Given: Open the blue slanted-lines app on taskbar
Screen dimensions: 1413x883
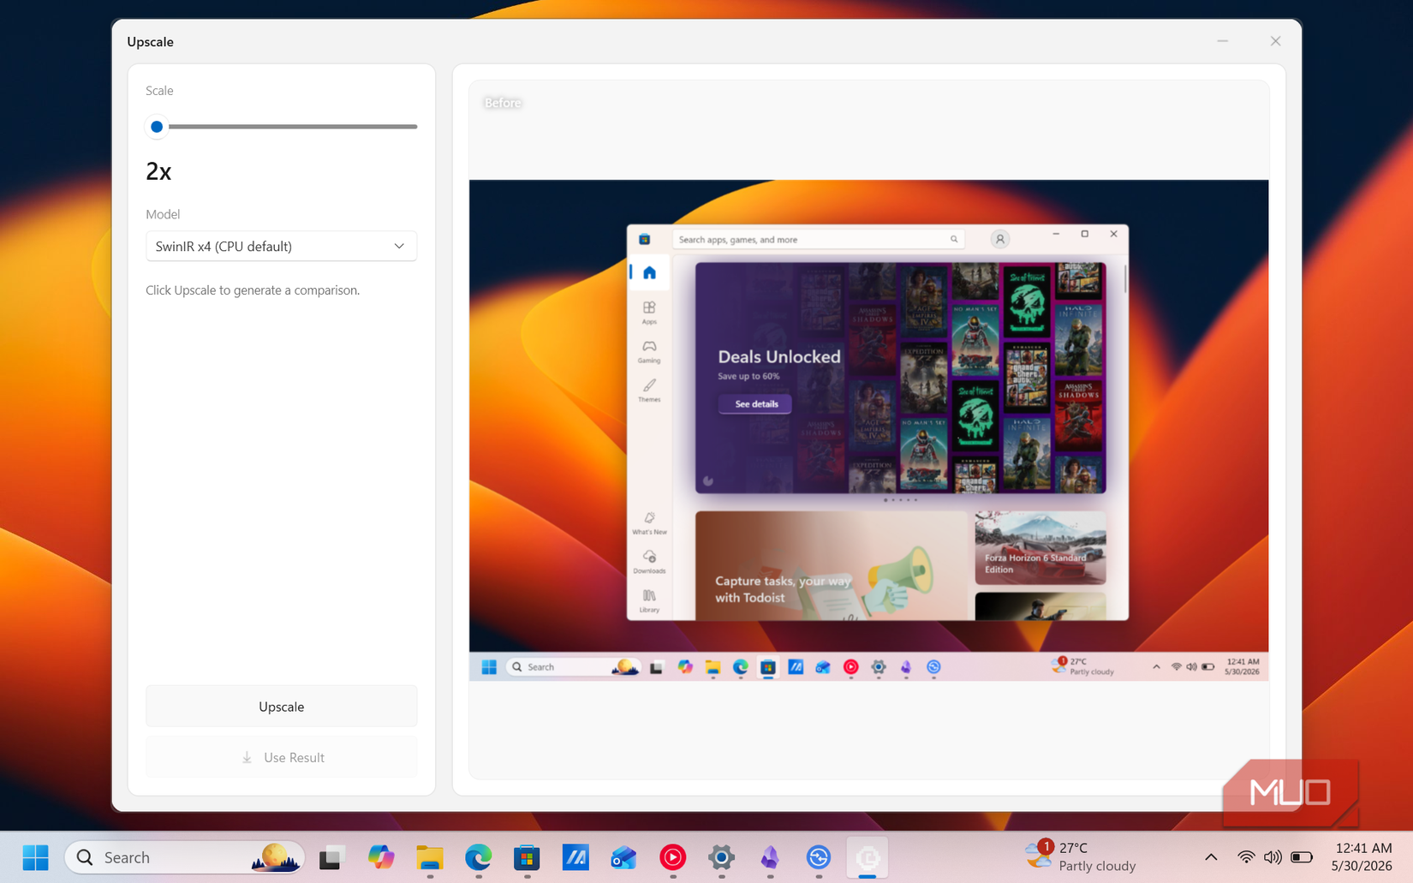Looking at the screenshot, I should (575, 857).
